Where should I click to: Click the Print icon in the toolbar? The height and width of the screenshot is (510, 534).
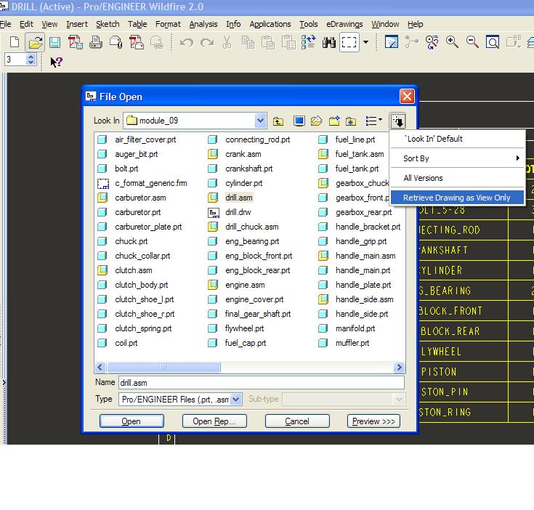[x=96, y=43]
